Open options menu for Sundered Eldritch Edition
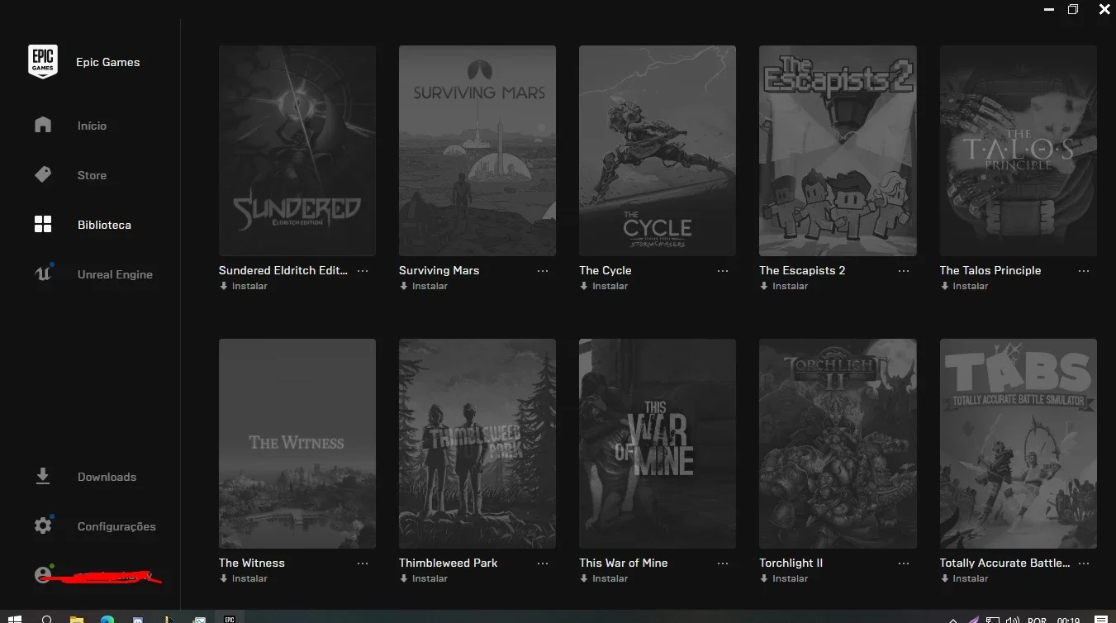The width and height of the screenshot is (1116, 623). (x=363, y=271)
